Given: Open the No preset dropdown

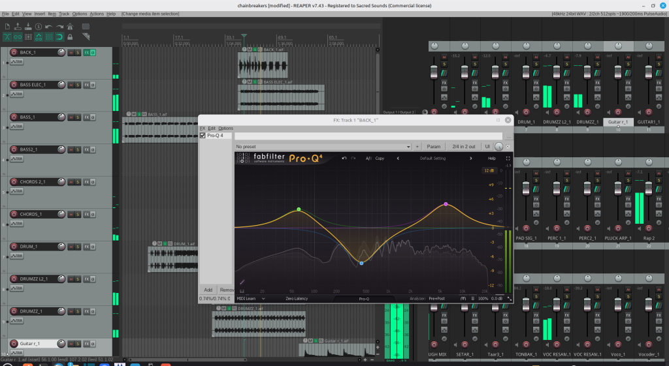Looking at the screenshot, I should tap(323, 147).
